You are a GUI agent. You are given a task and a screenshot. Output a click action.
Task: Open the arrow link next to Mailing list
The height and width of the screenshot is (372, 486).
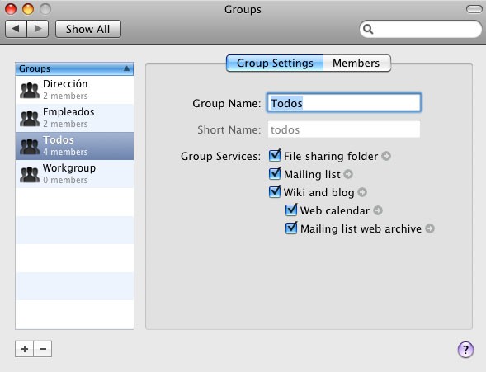348,174
